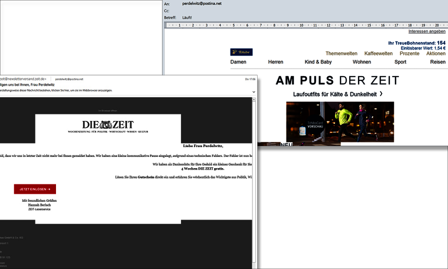
Task: Open the Reisen category
Action: 437,62
